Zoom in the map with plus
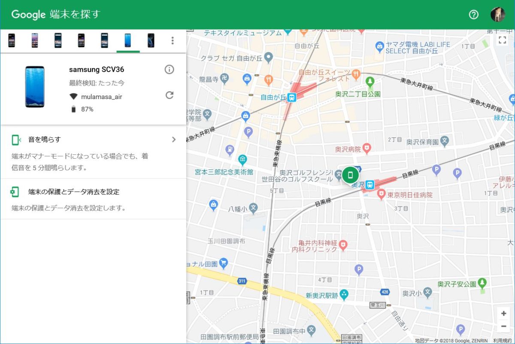Screen dimensions: 515x344 point(503,314)
